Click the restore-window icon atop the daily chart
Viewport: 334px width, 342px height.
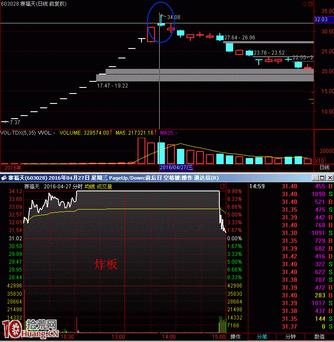[x=311, y=4]
